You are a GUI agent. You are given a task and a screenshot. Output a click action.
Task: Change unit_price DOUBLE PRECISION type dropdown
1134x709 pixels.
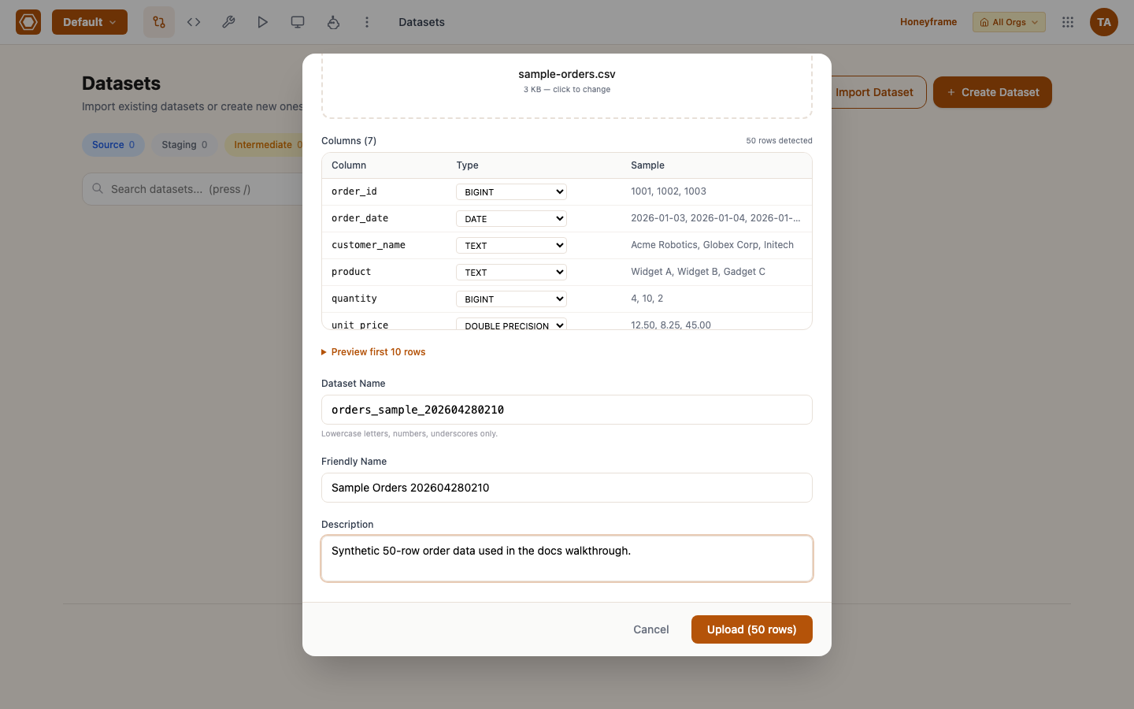click(x=511, y=324)
